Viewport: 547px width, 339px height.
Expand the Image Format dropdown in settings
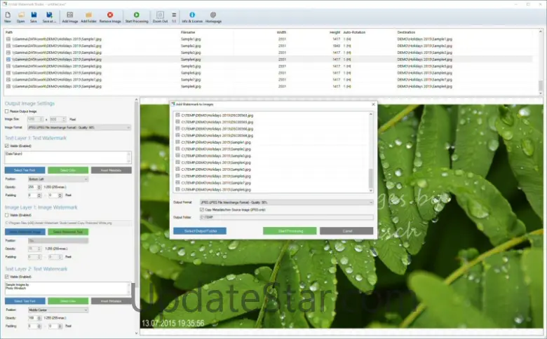tap(77, 127)
